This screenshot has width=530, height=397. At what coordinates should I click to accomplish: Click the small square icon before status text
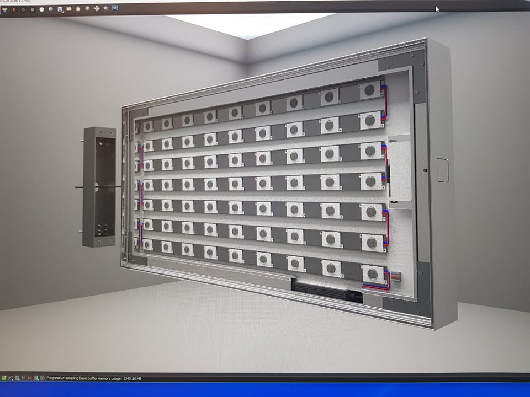[x=43, y=378]
